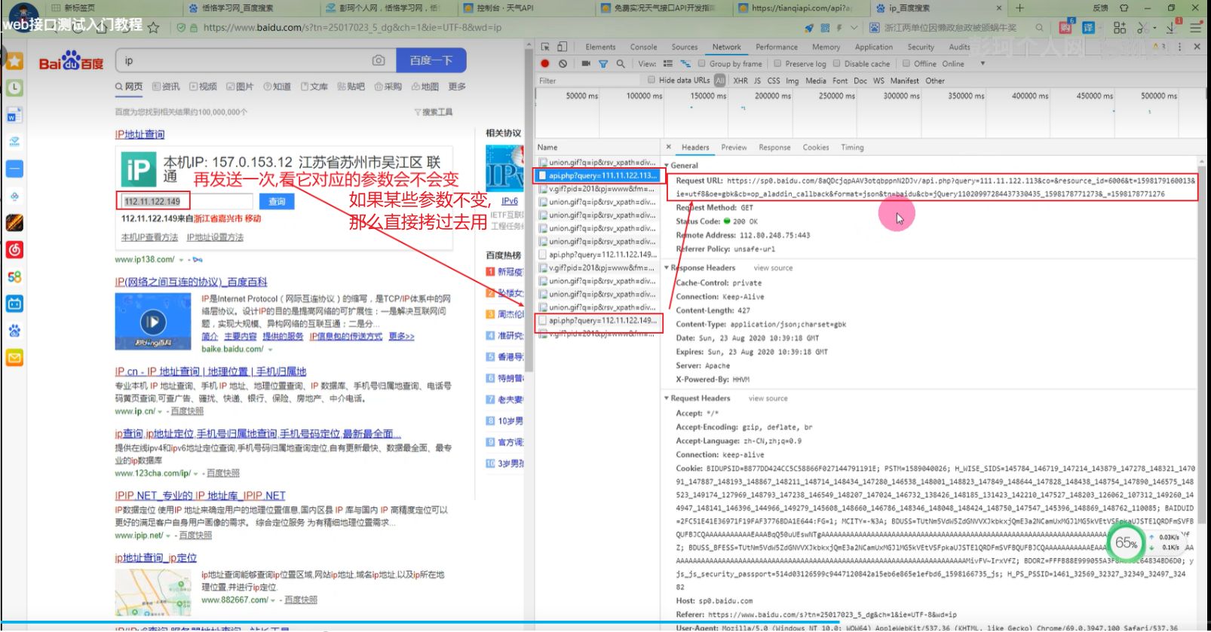Viewport: 1211px width, 632px height.
Task: Collapse the Request Headers section
Action: click(x=667, y=398)
